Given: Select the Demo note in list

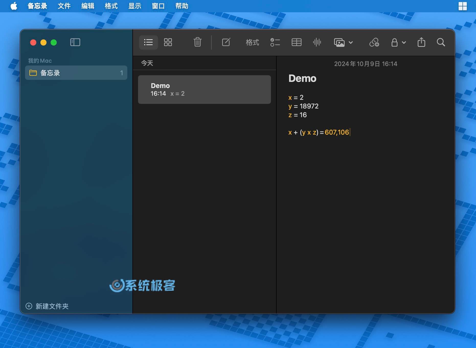Looking at the screenshot, I should click(204, 90).
